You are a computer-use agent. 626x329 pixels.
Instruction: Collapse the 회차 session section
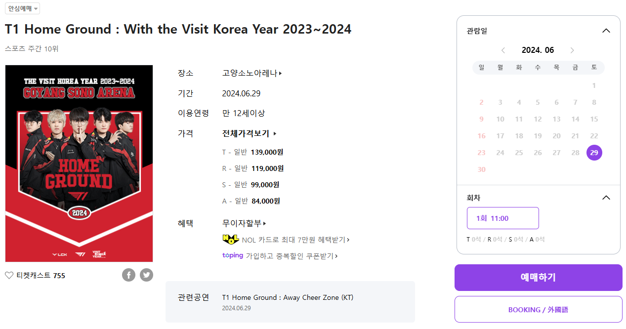coord(606,198)
